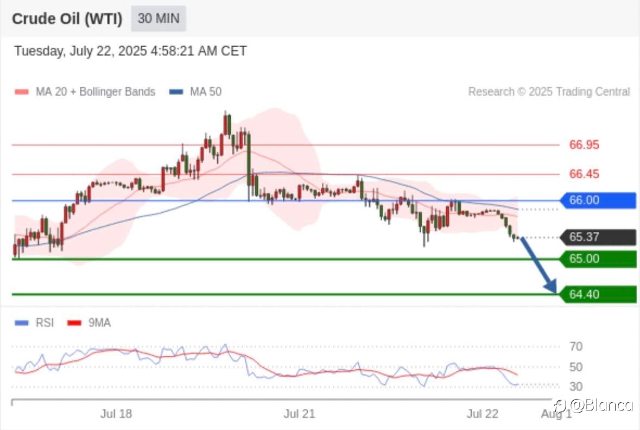
Task: Click the 30 MIN timeframe badge
Action: pos(159,18)
